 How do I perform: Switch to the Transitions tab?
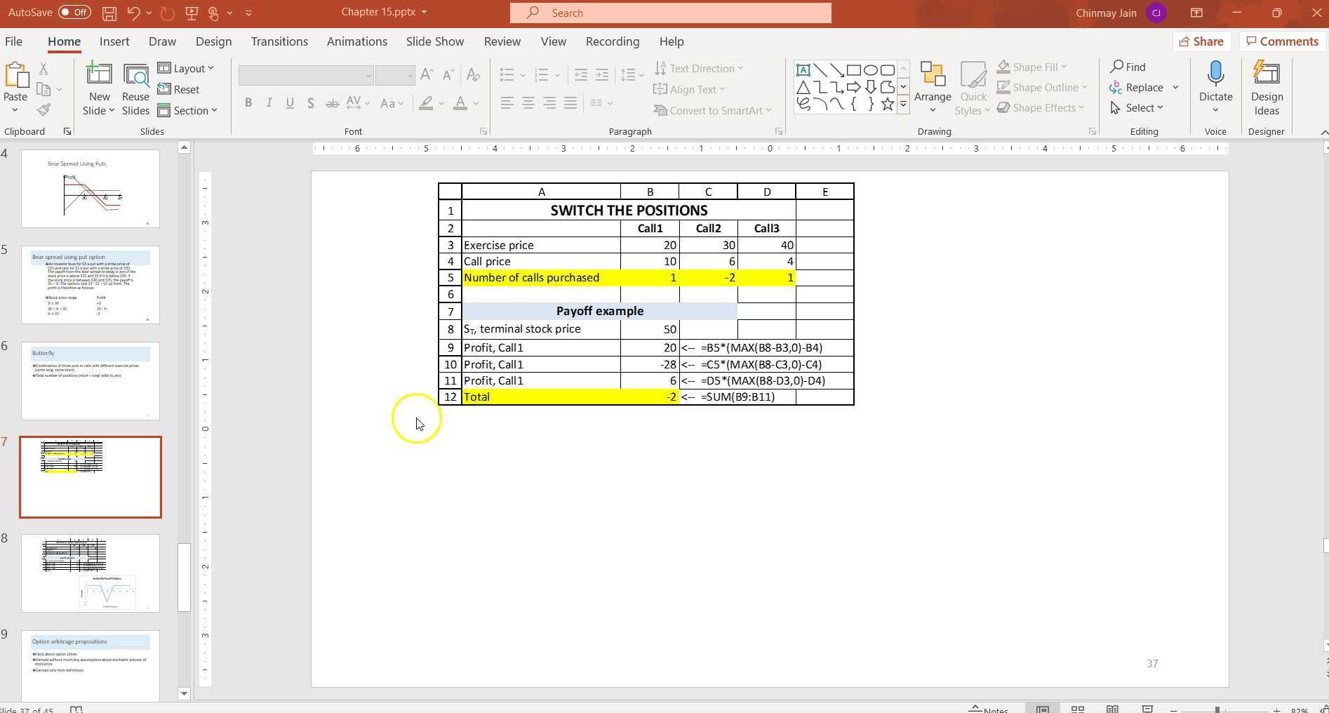tap(279, 41)
